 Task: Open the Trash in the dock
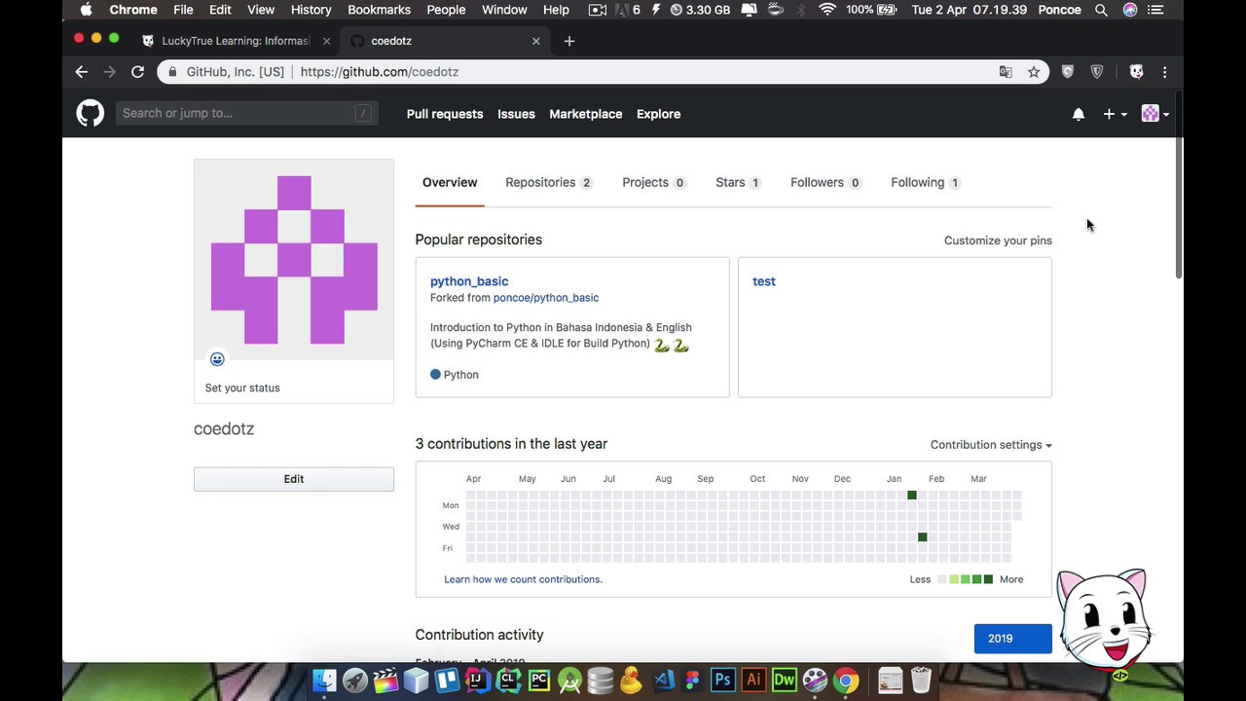click(x=921, y=680)
